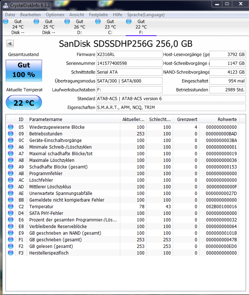Click the Schnittstelle field Serial ATA
The image size is (249, 295).
point(129,72)
